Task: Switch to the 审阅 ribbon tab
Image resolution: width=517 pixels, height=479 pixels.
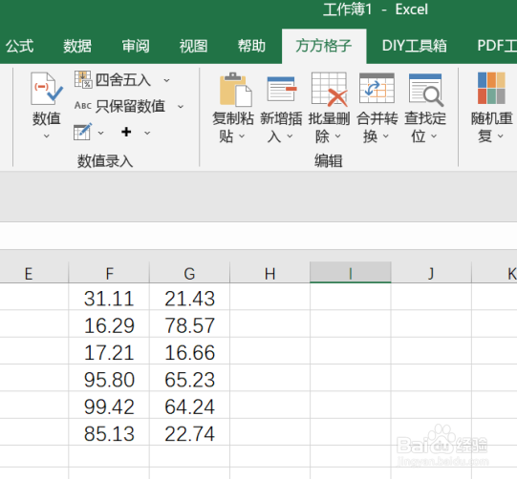Action: point(136,46)
